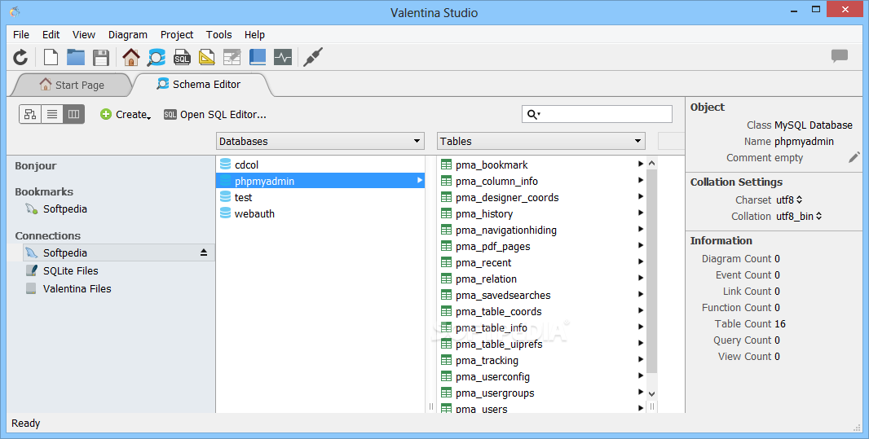The height and width of the screenshot is (439, 869).
Task: Switch to tree view mode
Action: tap(30, 114)
